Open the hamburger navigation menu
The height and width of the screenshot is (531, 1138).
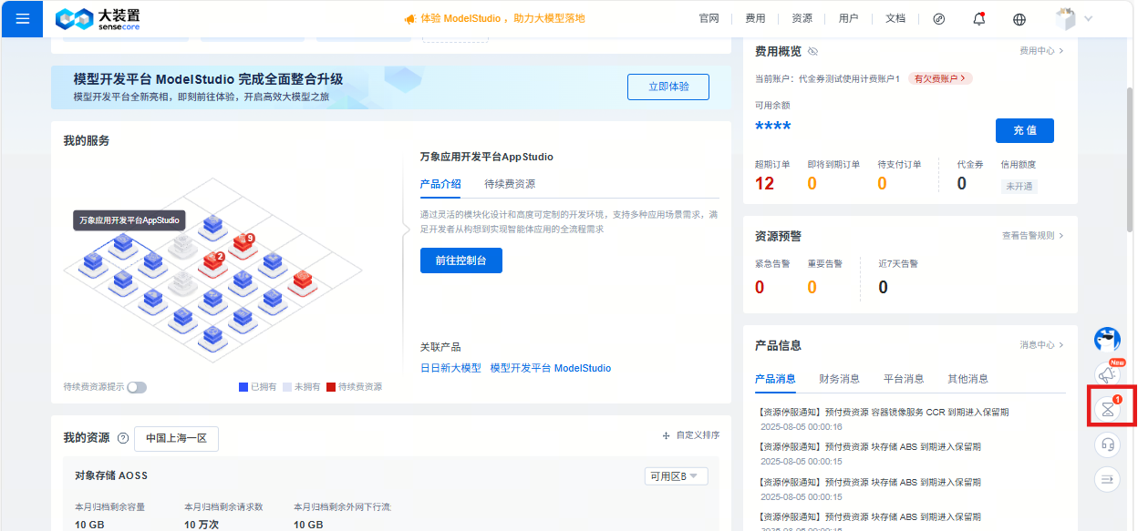point(21,18)
